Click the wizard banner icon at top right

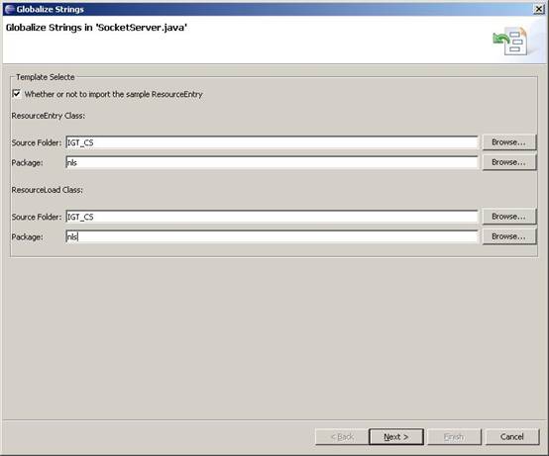pos(510,41)
